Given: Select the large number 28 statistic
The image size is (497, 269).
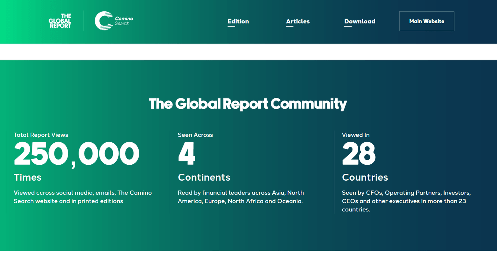Looking at the screenshot, I should pos(358,154).
